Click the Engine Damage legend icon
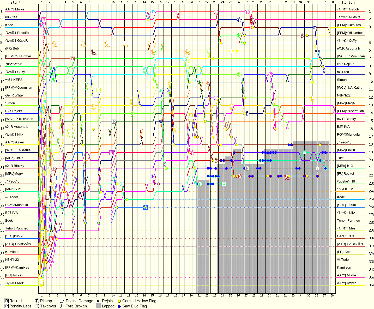 [62, 301]
